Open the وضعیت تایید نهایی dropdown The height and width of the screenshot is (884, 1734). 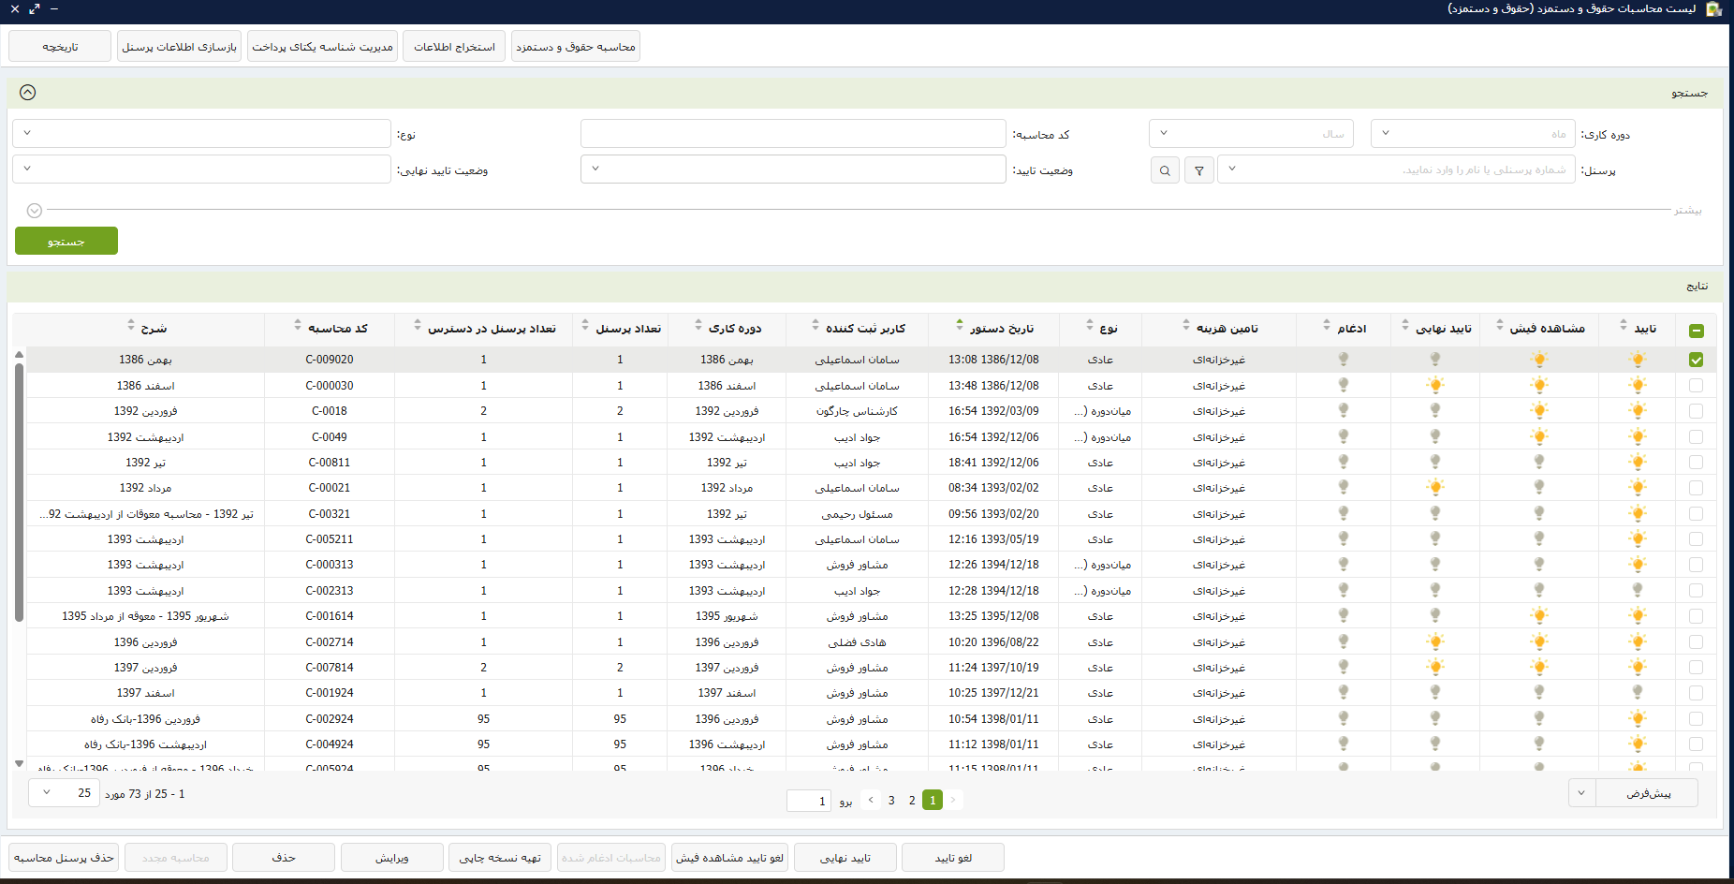pyautogui.click(x=201, y=169)
